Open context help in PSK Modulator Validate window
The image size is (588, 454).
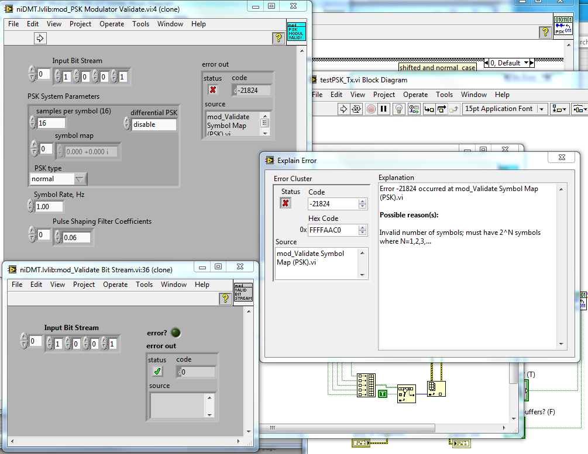click(x=278, y=39)
